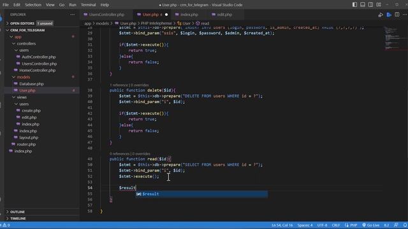Click the split editor icon
The height and width of the screenshot is (229, 408).
(397, 15)
